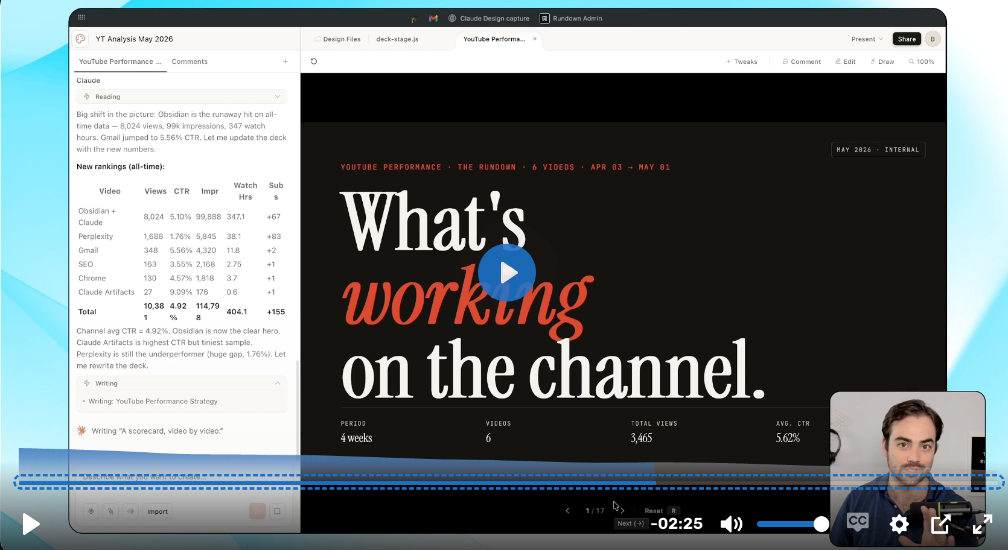
Task: Seek on the video progress bar
Action: tap(509, 481)
